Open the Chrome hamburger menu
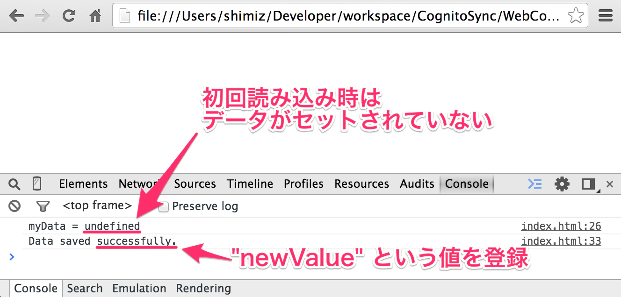Image resolution: width=621 pixels, height=297 pixels. point(605,17)
